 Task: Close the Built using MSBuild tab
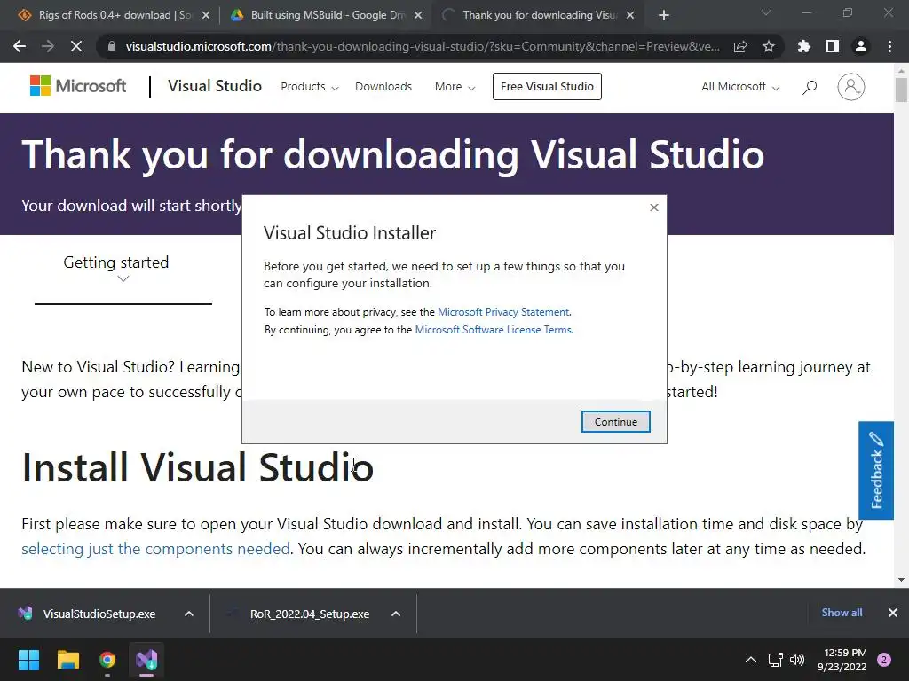click(x=418, y=15)
